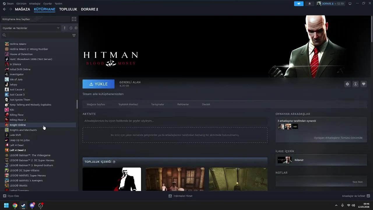Click the Steam taskbar icon
The image size is (373, 210).
tap(23, 205)
